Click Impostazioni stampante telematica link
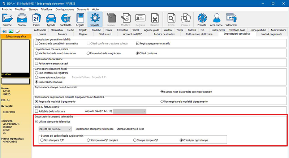This screenshot has height=158, width=289. (x=94, y=129)
